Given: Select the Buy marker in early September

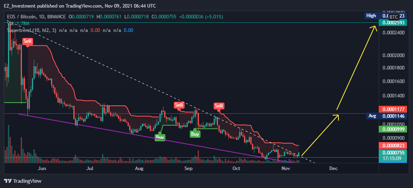Looking at the screenshot, I should [x=195, y=133].
